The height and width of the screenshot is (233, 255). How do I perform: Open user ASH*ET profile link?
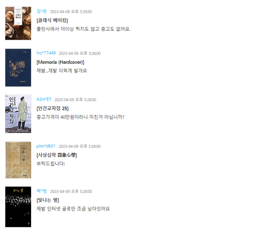pos(44,99)
